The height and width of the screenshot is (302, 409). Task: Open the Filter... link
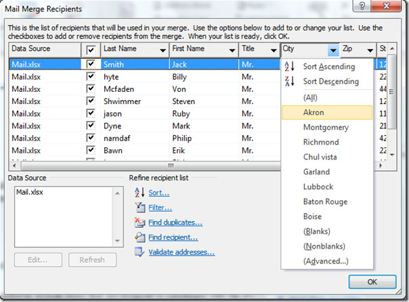click(160, 207)
